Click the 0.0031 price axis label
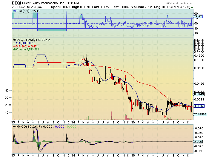Image resolution: width=209 pixels, height=158 pixels. click(x=199, y=100)
